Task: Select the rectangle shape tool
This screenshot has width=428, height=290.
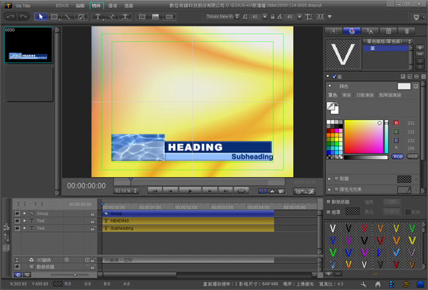Action: (55, 16)
